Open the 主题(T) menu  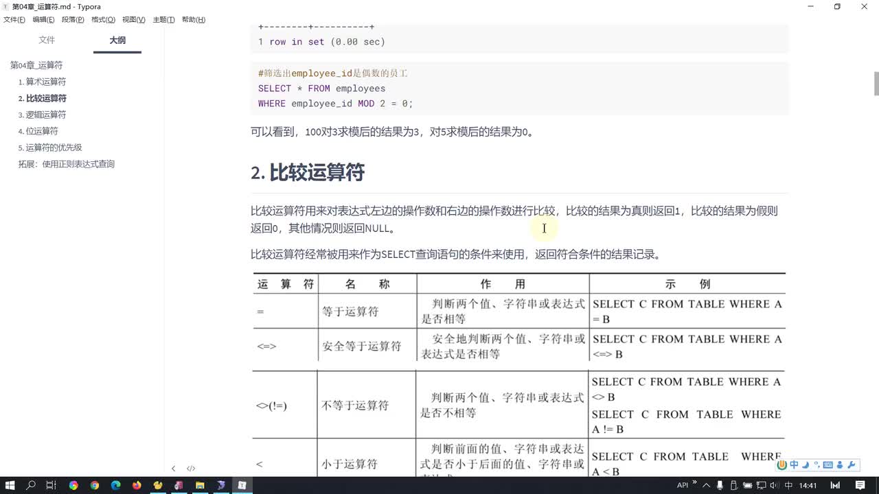(163, 19)
